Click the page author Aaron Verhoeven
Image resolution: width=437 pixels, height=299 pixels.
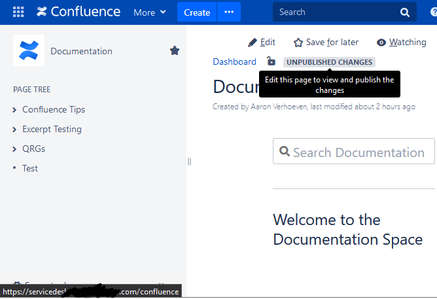[x=279, y=107]
